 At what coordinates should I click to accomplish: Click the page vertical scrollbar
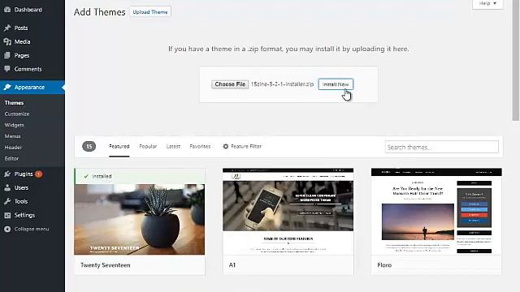point(516,59)
